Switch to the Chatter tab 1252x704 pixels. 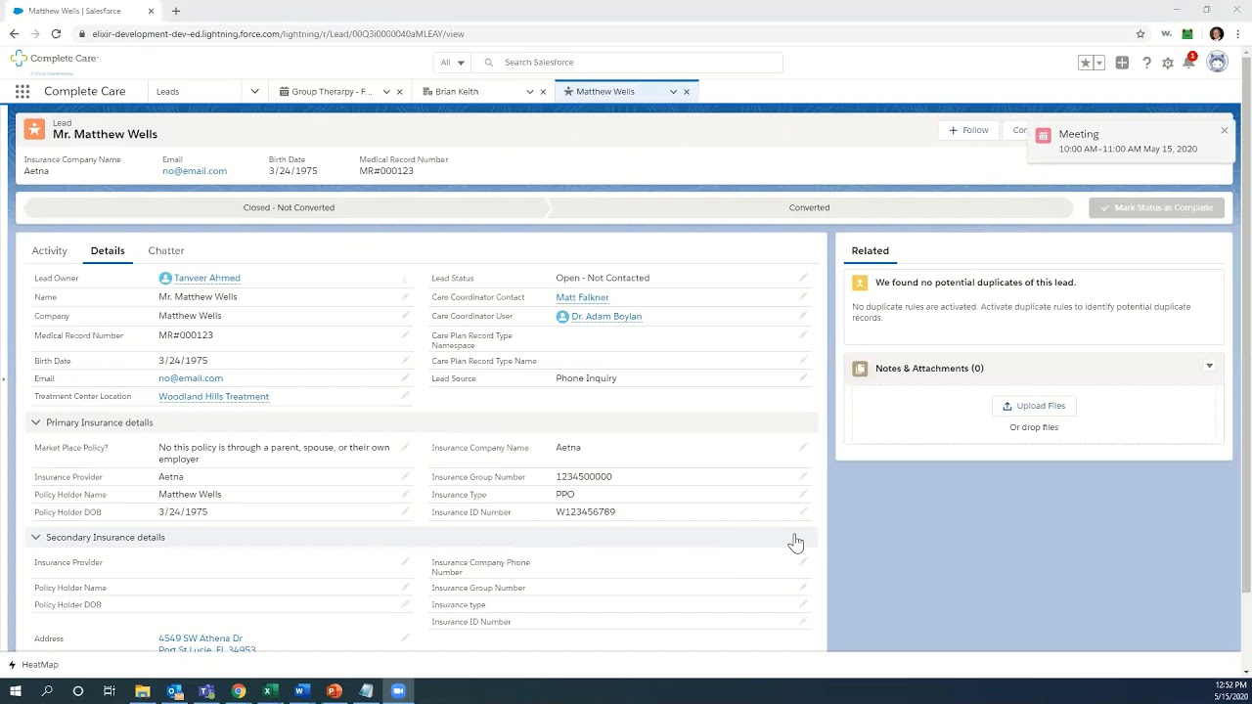[x=166, y=250]
